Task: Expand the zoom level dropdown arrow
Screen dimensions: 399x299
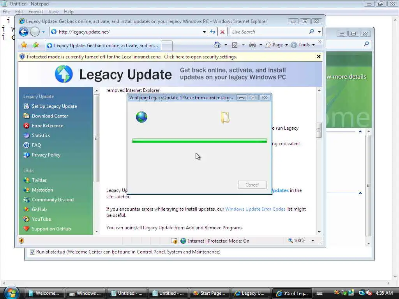Action: tap(313, 241)
